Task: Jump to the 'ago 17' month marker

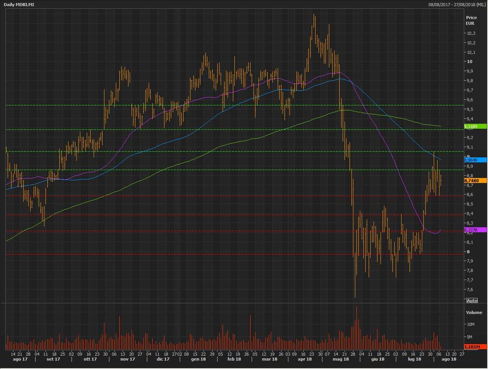Action: pyautogui.click(x=20, y=359)
